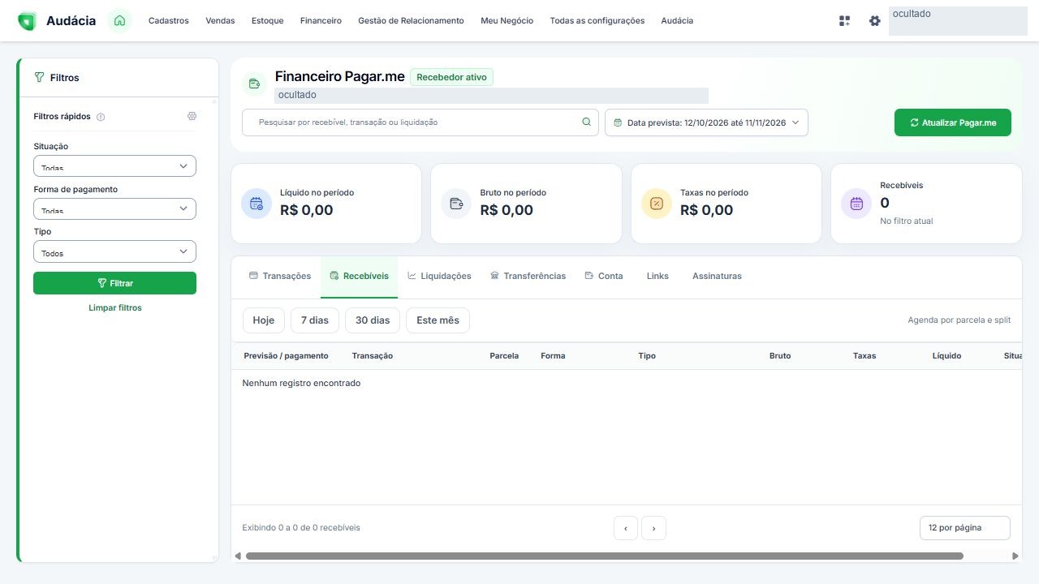Switch to the Transações tab

point(280,277)
